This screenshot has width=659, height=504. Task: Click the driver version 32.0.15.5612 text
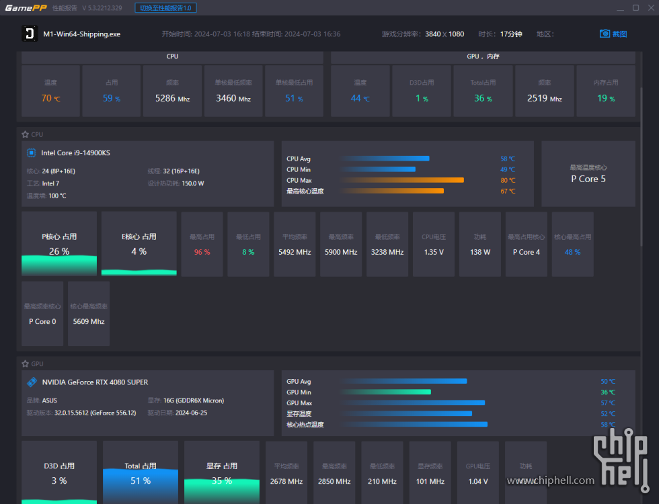95,413
